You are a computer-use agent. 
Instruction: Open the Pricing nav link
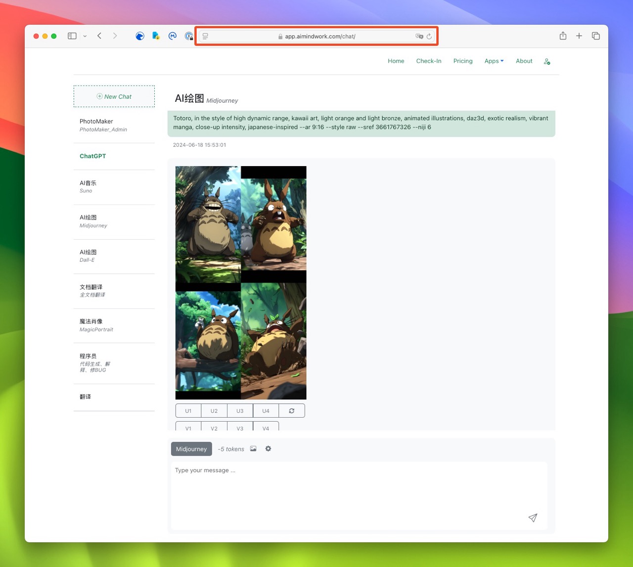463,61
